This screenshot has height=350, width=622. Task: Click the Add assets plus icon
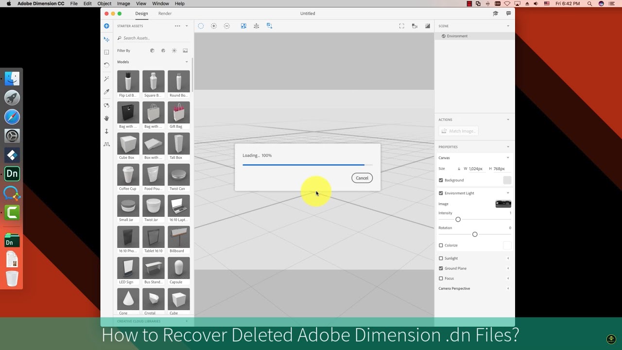pos(106,26)
